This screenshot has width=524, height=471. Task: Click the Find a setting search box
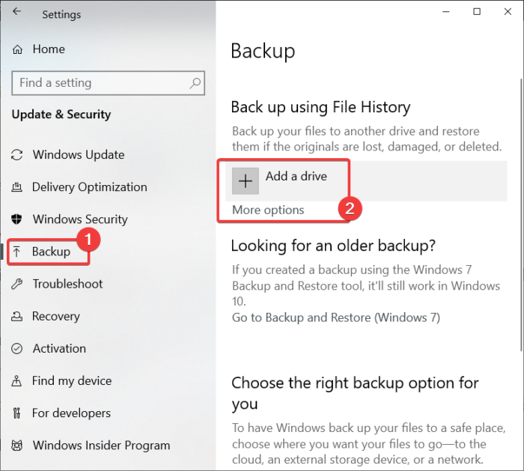tap(101, 83)
